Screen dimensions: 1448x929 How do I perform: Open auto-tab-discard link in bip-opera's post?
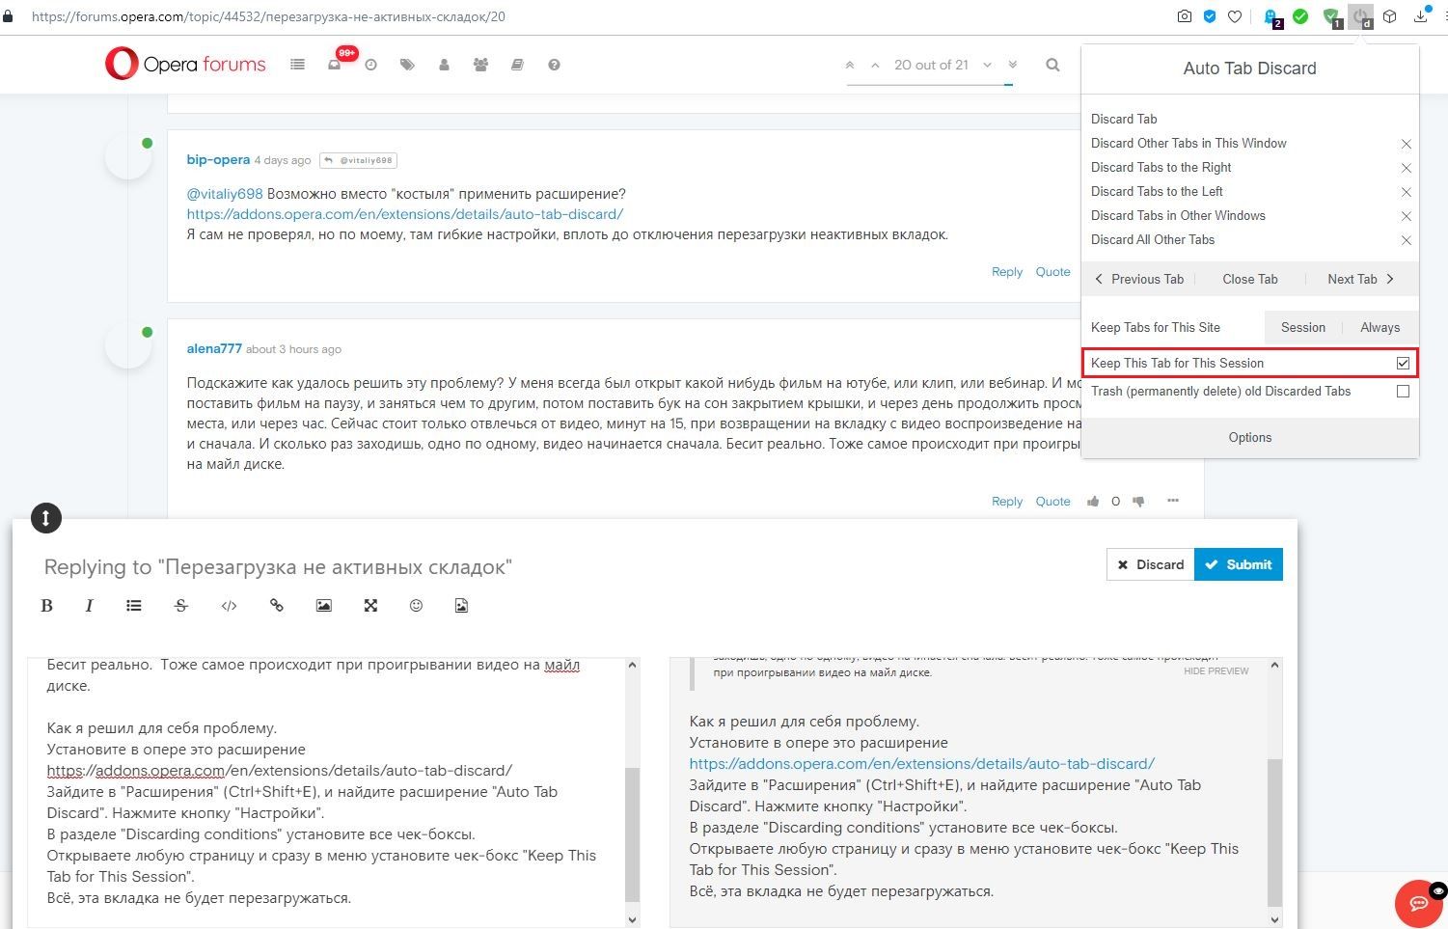[405, 214]
